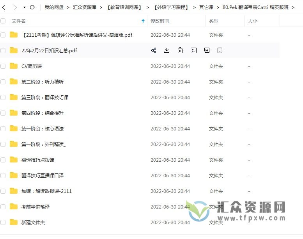The width and height of the screenshot is (303, 239).
Task: Click 80.Peki翻译韦震Catti 精英版班 breadcrumb
Action: click(255, 7)
